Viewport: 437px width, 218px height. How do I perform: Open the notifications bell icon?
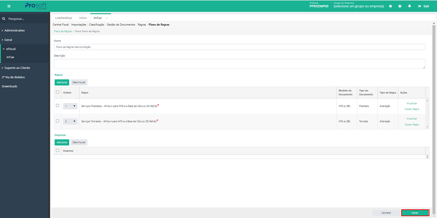[x=410, y=6]
